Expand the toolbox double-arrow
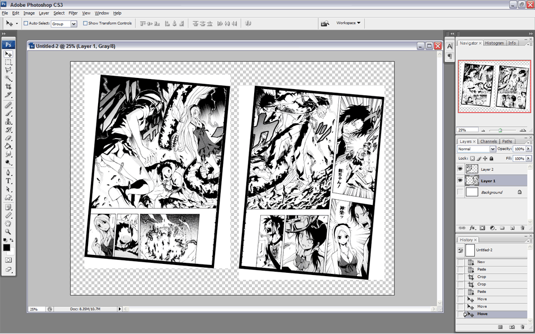This screenshot has width=535, height=334. point(3,34)
